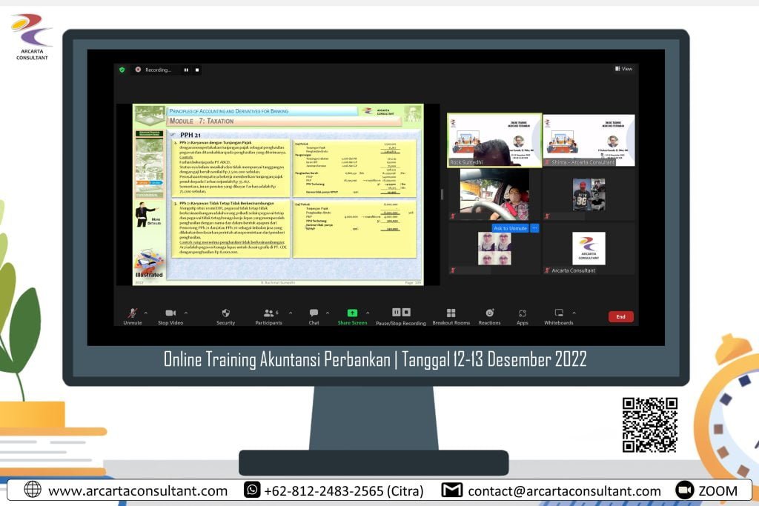Expand audio options arrow beside Unmute
This screenshot has height=506, width=759.
(145, 313)
